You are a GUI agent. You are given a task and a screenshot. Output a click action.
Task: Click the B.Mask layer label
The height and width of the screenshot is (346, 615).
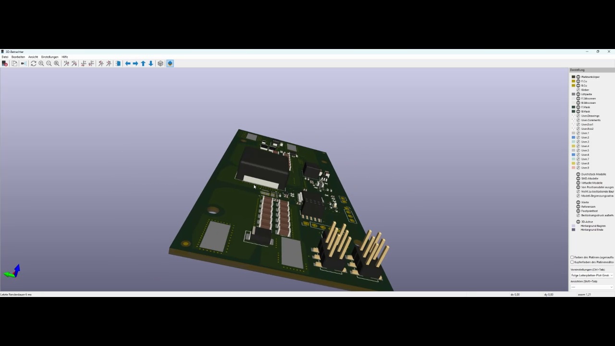click(x=586, y=111)
